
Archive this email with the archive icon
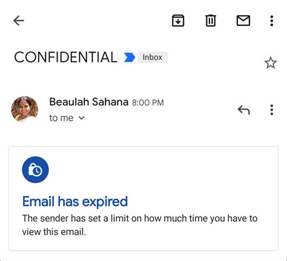pos(178,21)
